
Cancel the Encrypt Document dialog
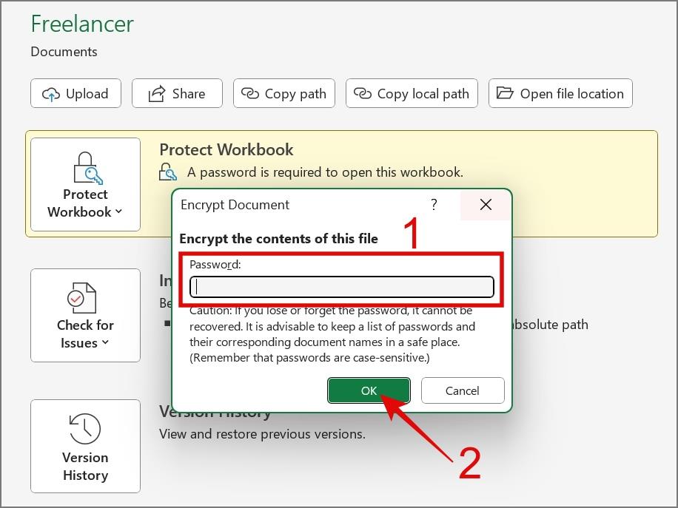click(x=463, y=390)
